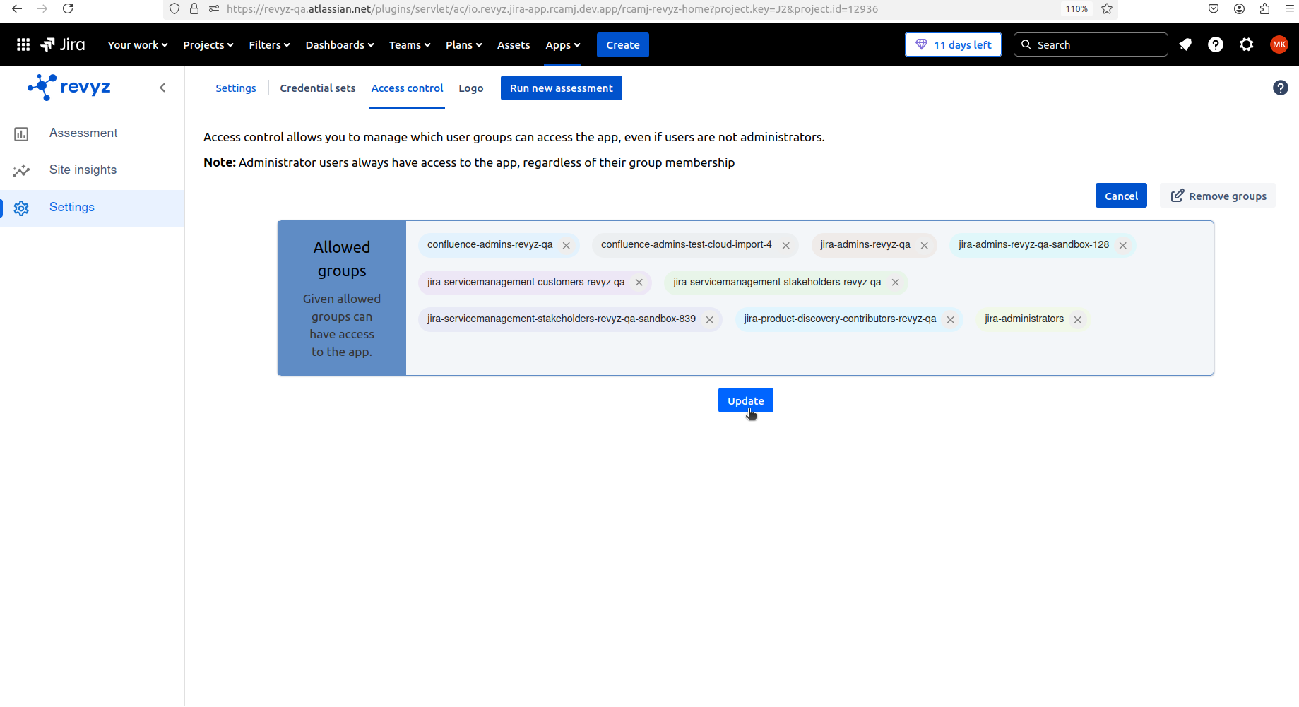Image resolution: width=1299 pixels, height=707 pixels.
Task: Cancel the group edits
Action: 1121,196
